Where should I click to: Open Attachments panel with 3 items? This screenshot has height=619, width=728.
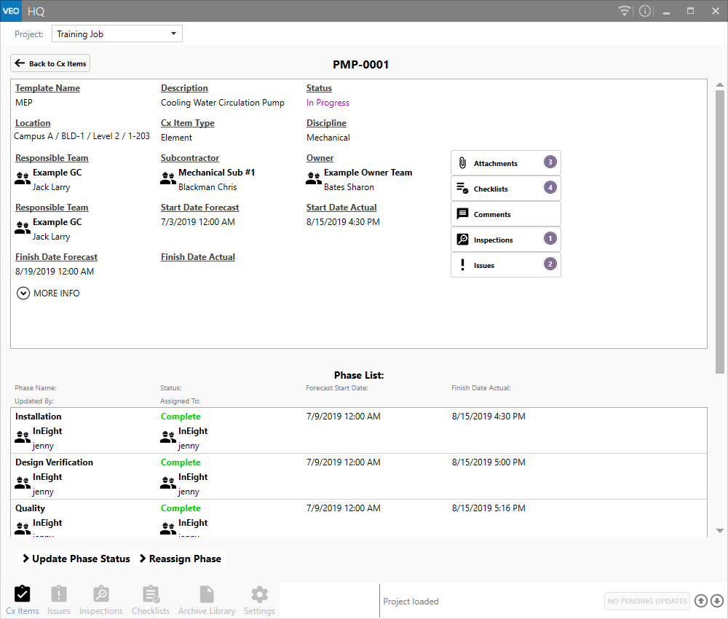505,163
